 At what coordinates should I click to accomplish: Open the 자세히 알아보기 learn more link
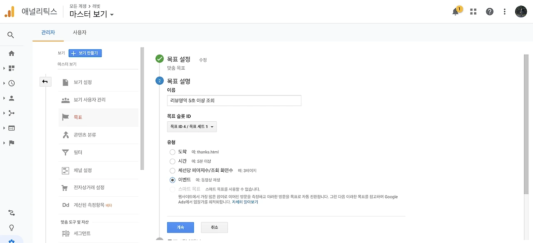coord(245,202)
